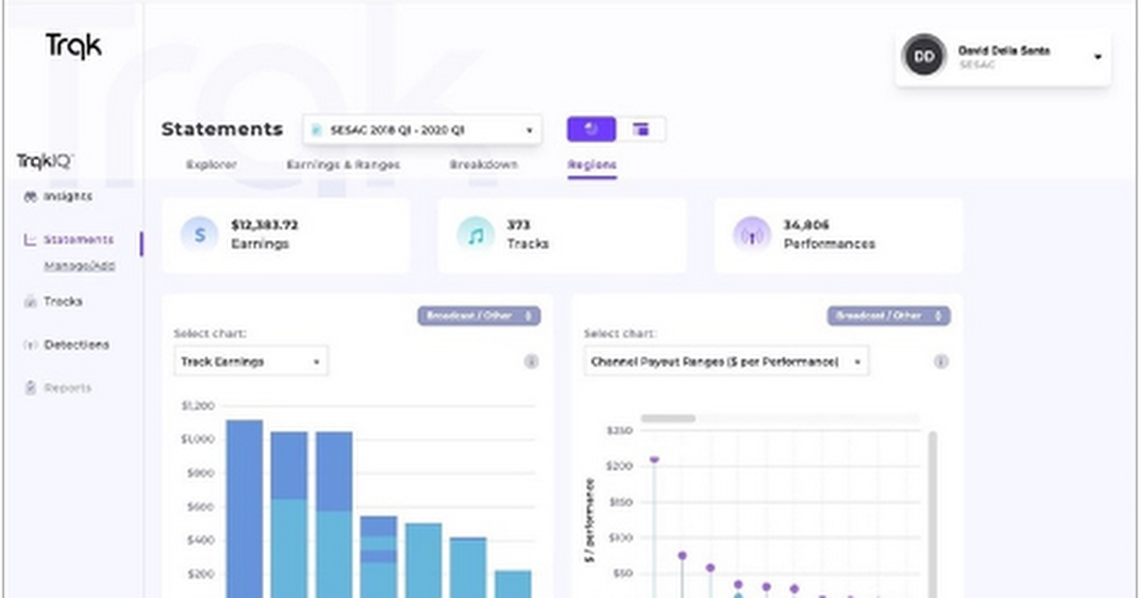Click the DD user avatar
This screenshot has width=1140, height=598.
coord(923,56)
